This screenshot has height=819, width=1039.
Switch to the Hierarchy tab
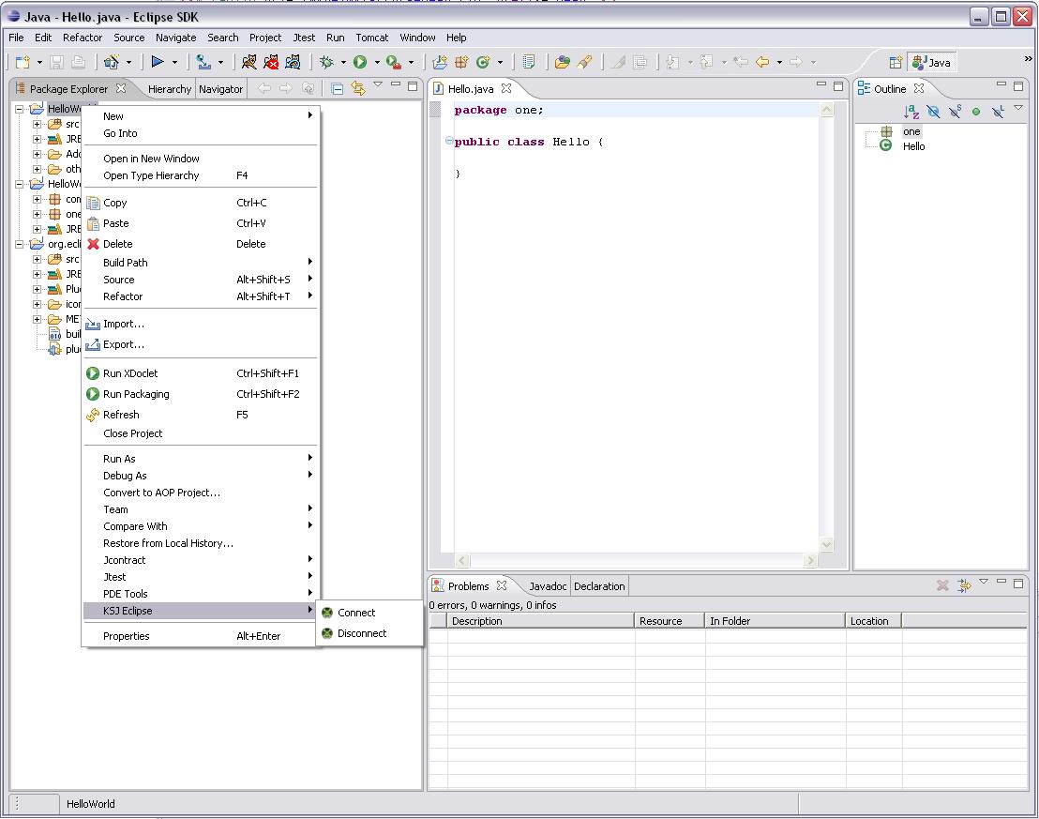click(169, 89)
